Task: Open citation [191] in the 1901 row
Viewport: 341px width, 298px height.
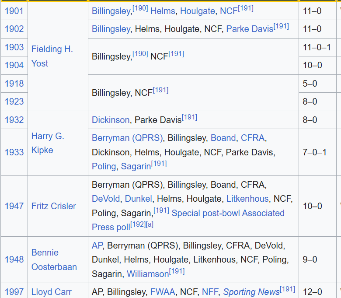Action: (246, 8)
